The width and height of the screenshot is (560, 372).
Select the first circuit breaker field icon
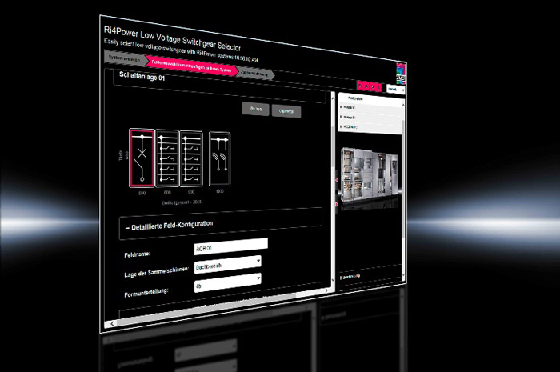coord(142,158)
